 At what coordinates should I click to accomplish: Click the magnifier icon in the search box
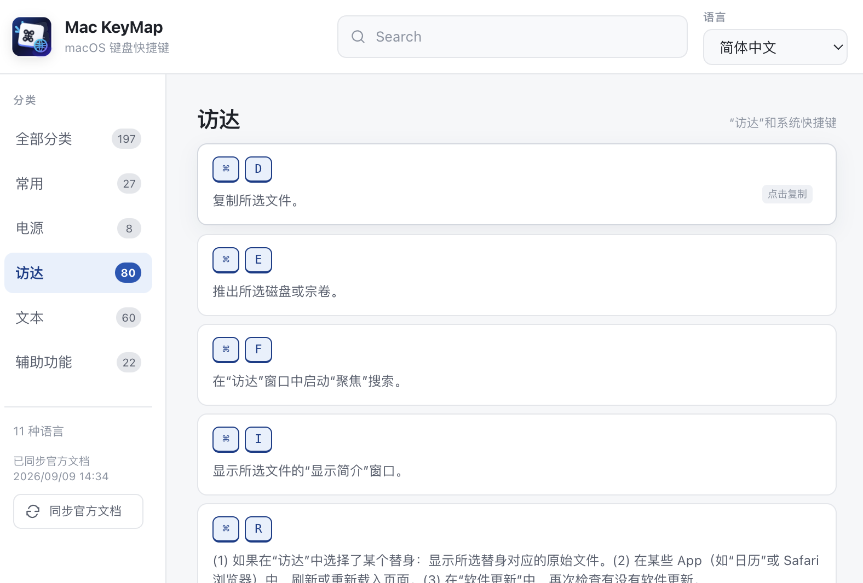coord(358,37)
